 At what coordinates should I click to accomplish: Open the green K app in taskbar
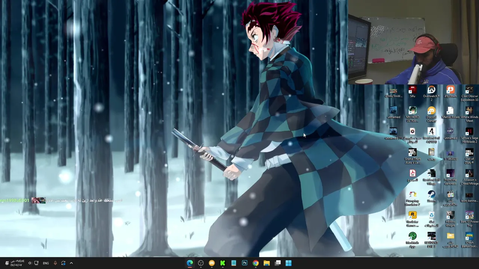point(223,263)
